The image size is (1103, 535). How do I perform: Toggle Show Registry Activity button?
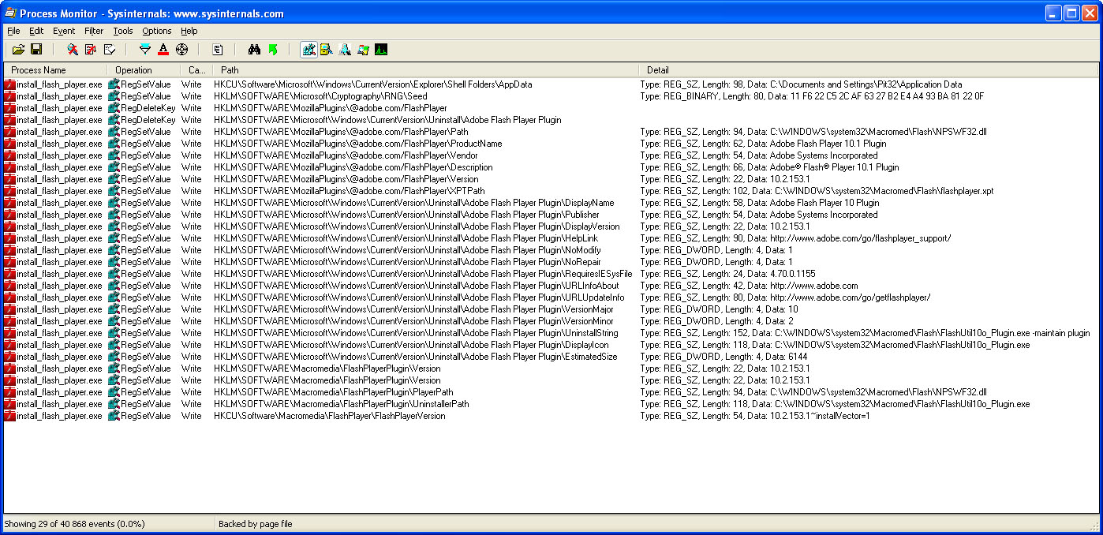pos(308,50)
